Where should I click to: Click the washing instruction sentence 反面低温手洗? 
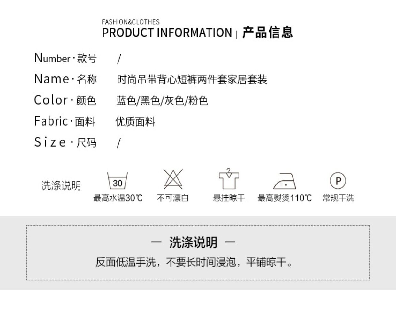(x=194, y=263)
